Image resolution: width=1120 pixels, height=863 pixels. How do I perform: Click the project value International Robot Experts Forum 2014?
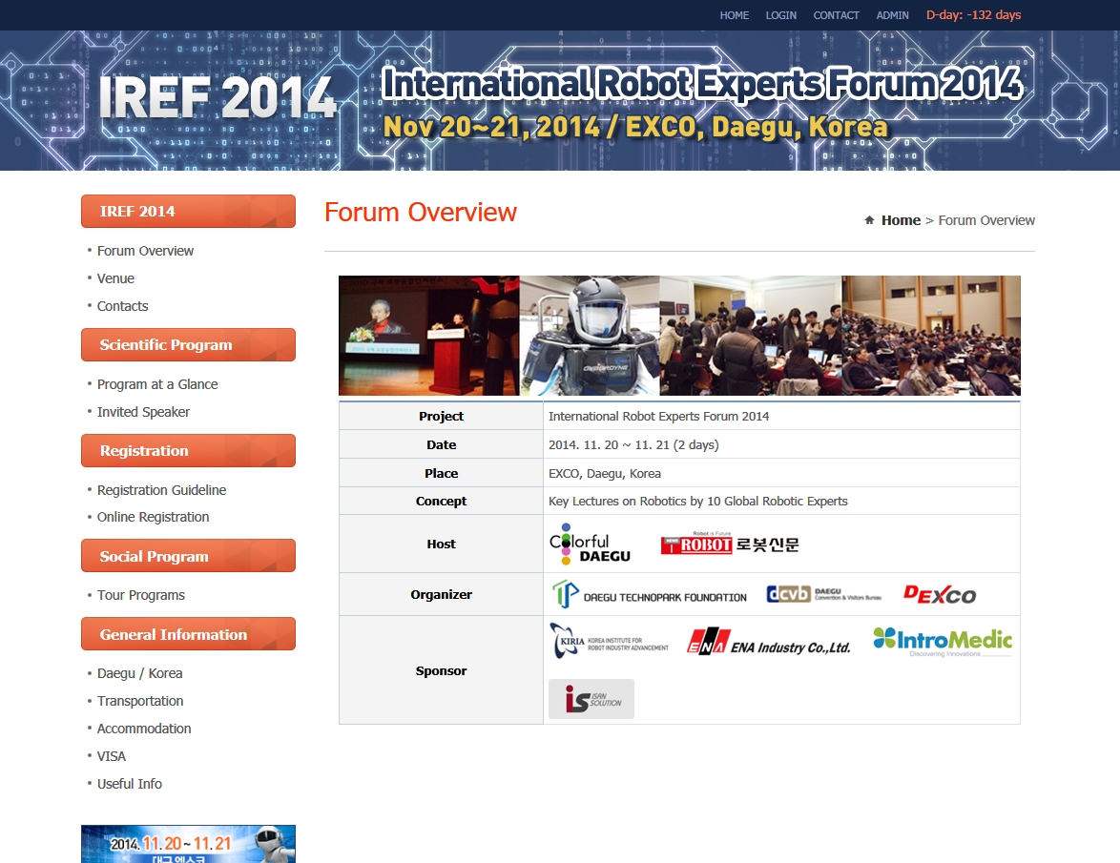[658, 416]
